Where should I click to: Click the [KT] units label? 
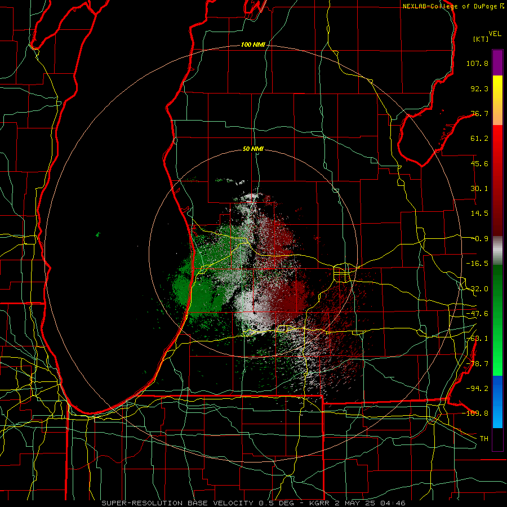(481, 39)
